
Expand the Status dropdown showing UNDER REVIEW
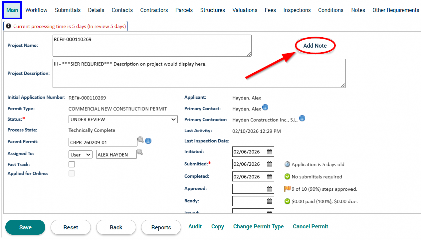click(x=123, y=119)
